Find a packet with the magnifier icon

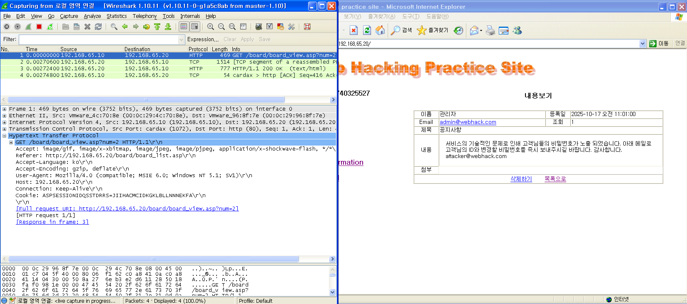(x=114, y=27)
